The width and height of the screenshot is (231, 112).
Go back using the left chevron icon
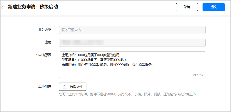[2, 7]
